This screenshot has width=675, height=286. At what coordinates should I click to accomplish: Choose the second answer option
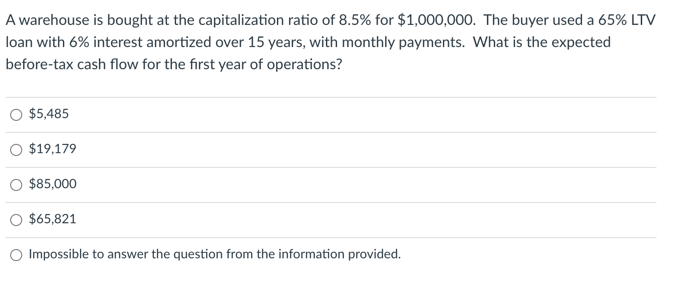[16, 149]
